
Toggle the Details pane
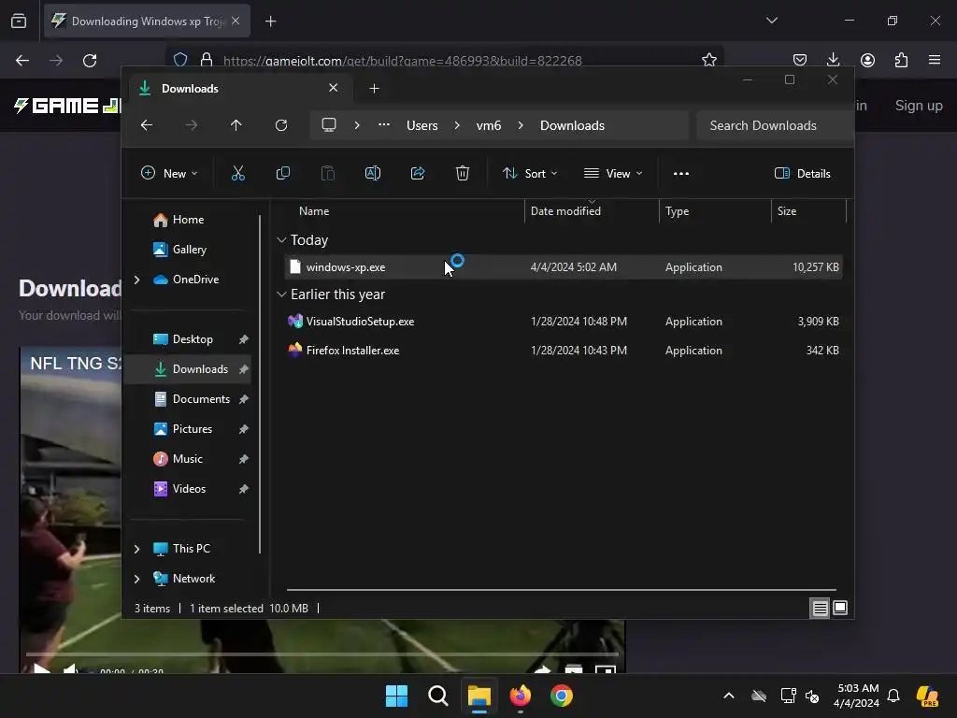[803, 173]
